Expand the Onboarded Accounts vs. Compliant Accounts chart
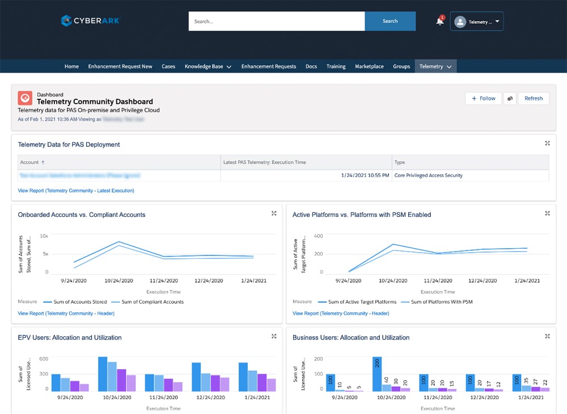 pyautogui.click(x=274, y=214)
